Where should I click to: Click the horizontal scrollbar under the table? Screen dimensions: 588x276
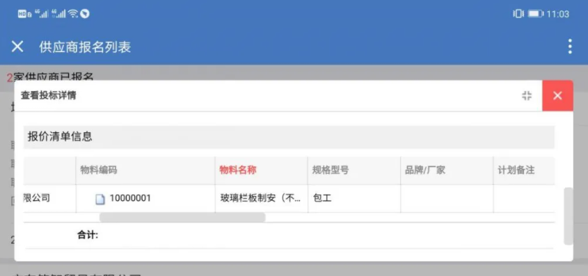click(182, 217)
